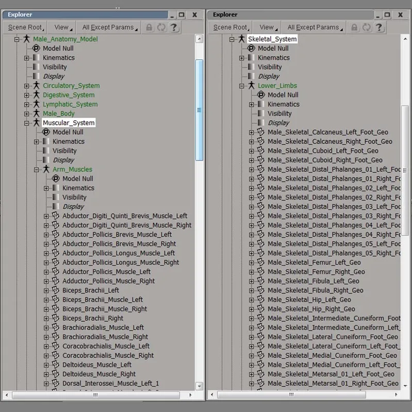This screenshot has width=412, height=412.
Task: Click the Male_Skeletal_Femur_Left_Geo mesh icon
Action: coord(260,262)
